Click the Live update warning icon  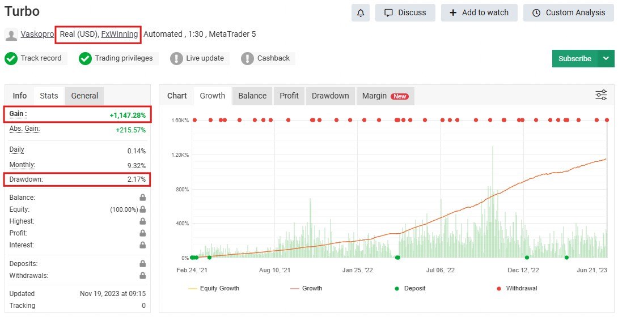[176, 58]
